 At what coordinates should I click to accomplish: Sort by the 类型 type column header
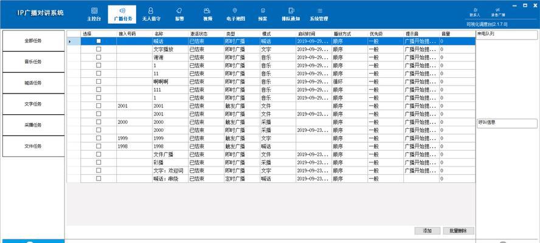pos(242,34)
